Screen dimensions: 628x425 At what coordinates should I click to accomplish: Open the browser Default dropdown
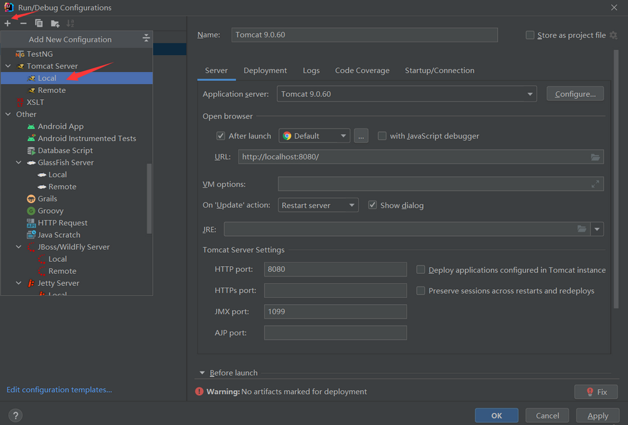pos(314,136)
